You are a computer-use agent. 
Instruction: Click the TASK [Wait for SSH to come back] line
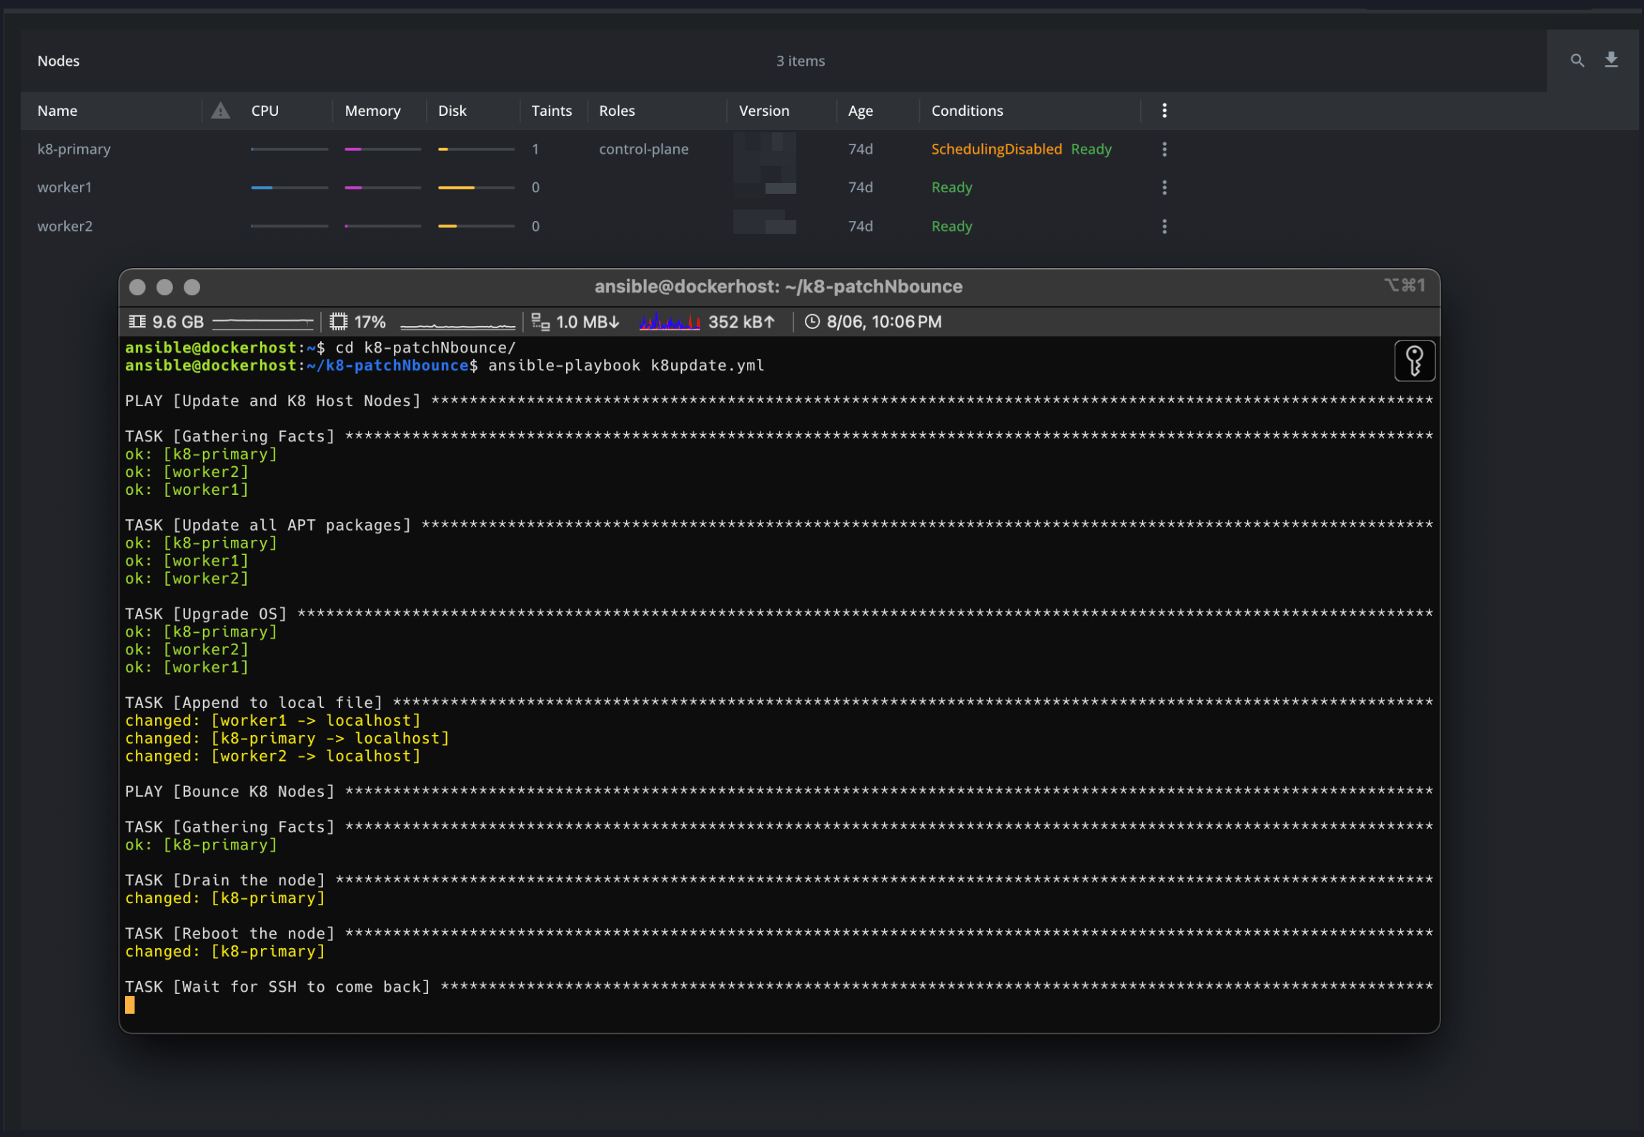click(778, 987)
